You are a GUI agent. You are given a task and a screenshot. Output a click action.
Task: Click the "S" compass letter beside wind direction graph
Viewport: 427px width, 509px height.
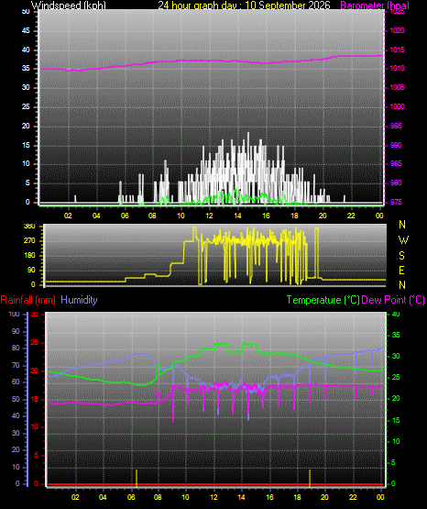click(401, 256)
